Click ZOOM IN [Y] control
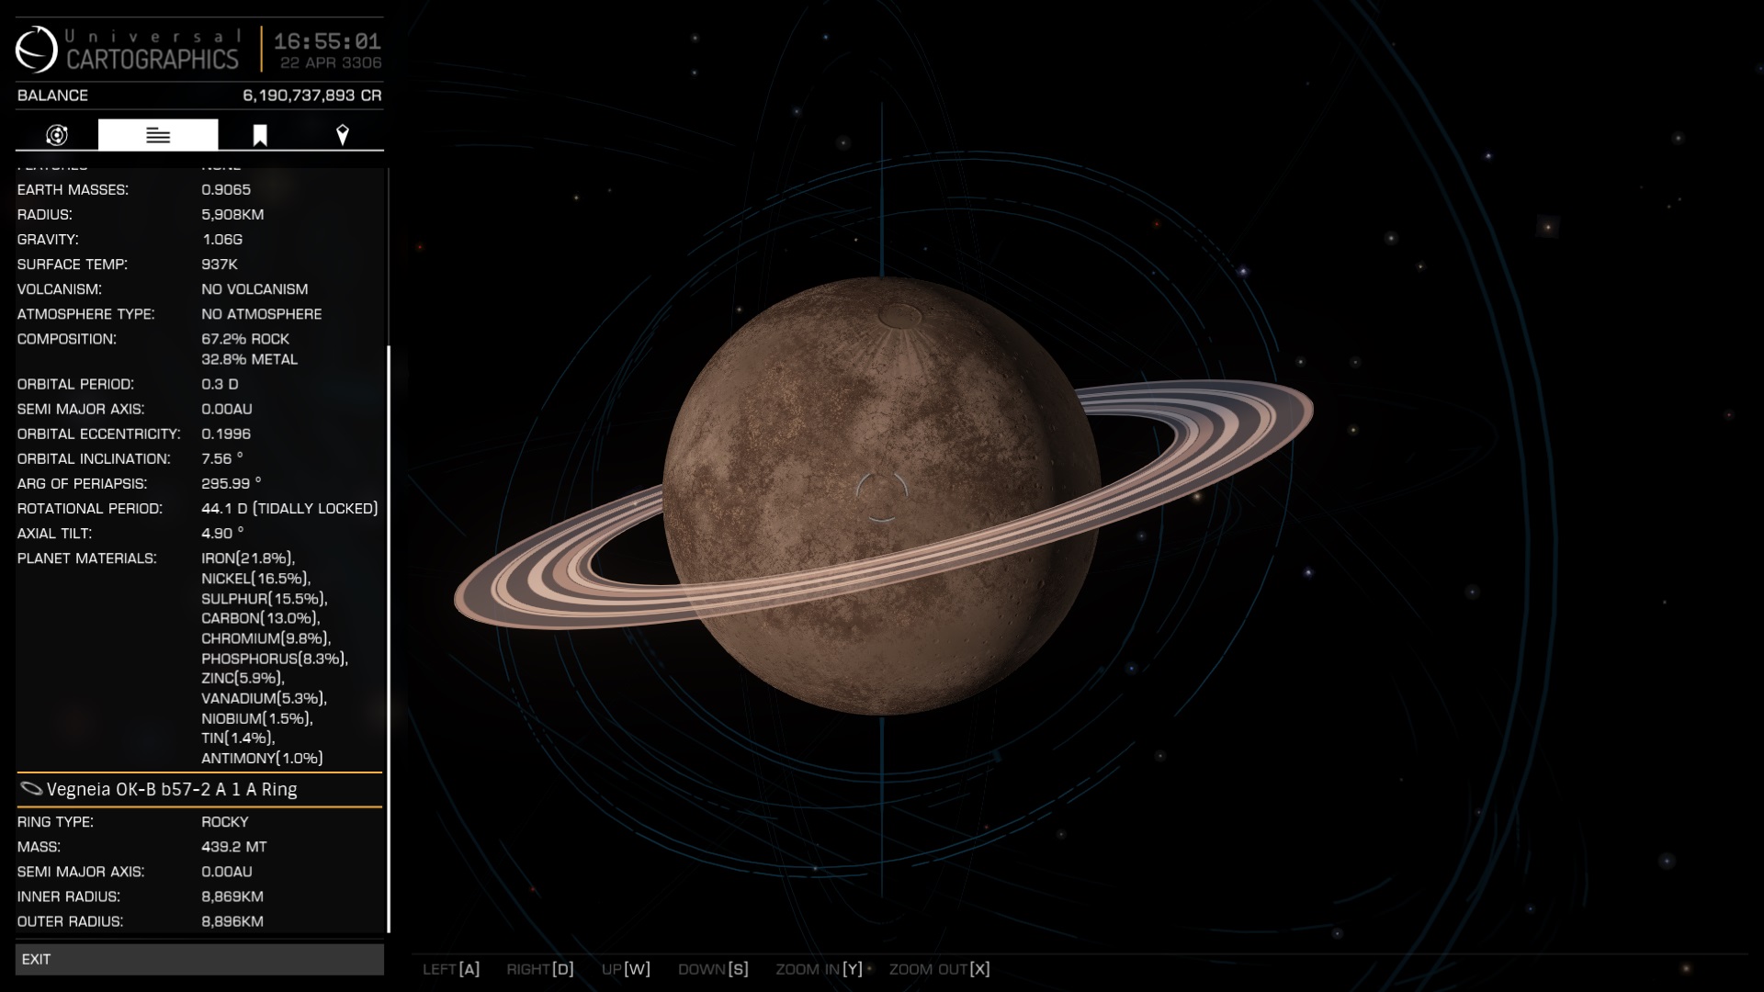Viewport: 1764px width, 992px height. [819, 969]
